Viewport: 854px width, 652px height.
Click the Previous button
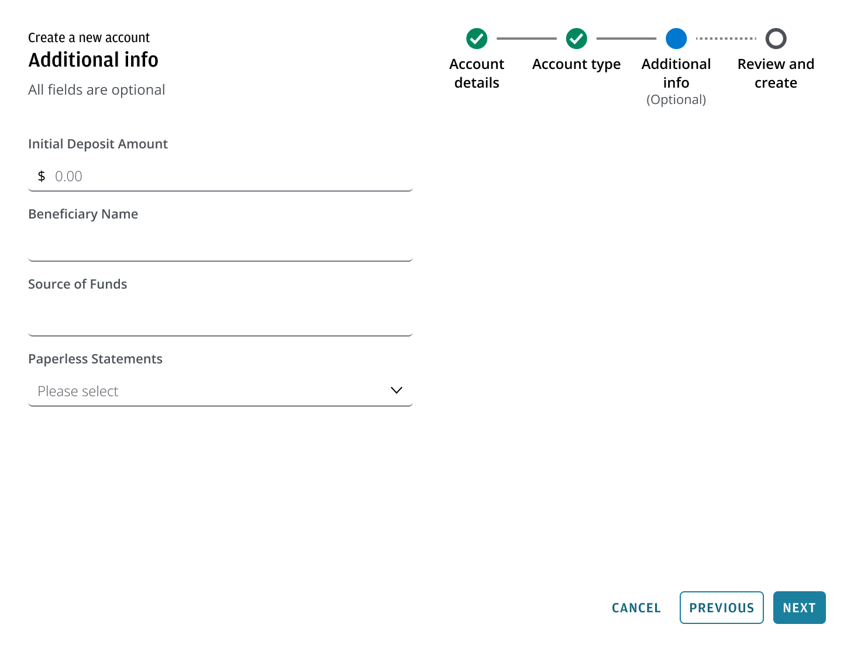tap(721, 608)
